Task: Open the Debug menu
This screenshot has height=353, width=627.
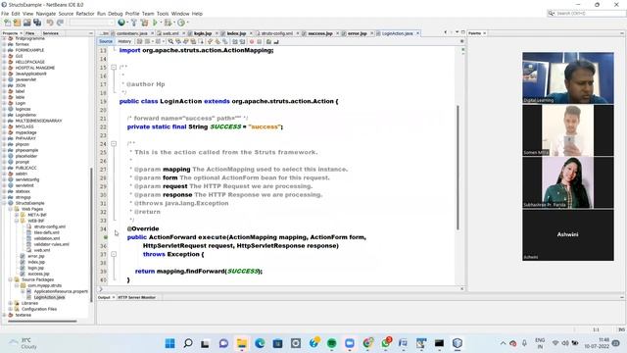Action: 116,14
